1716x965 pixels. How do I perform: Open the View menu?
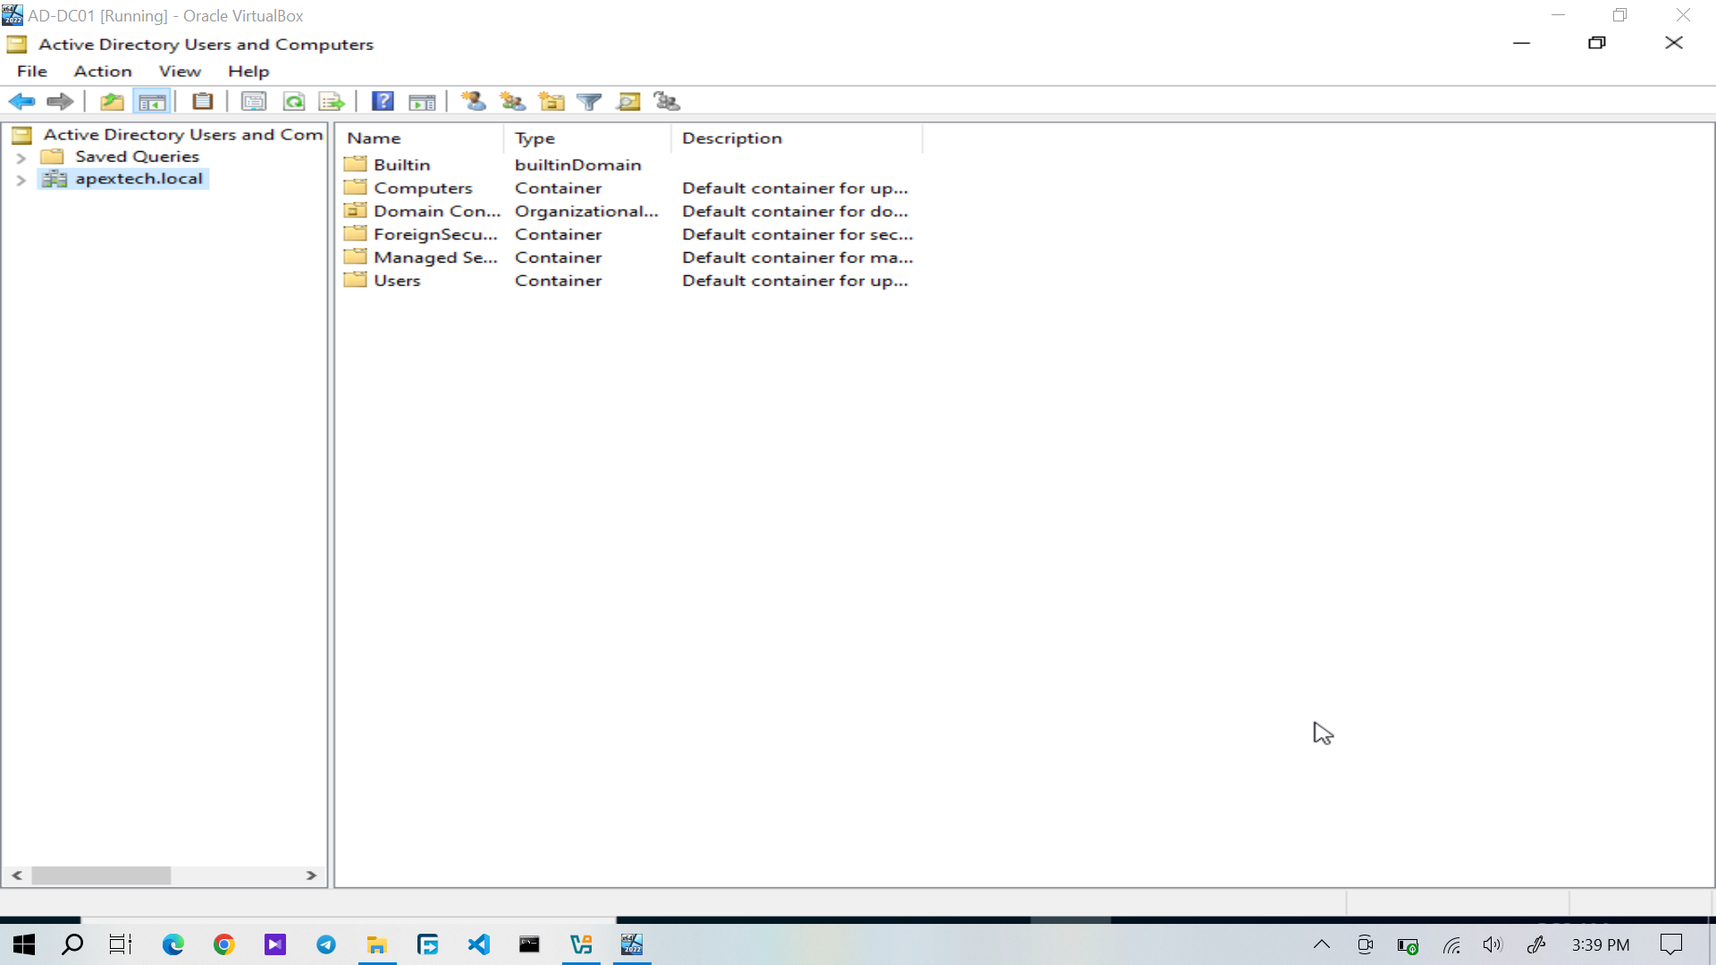click(x=180, y=71)
